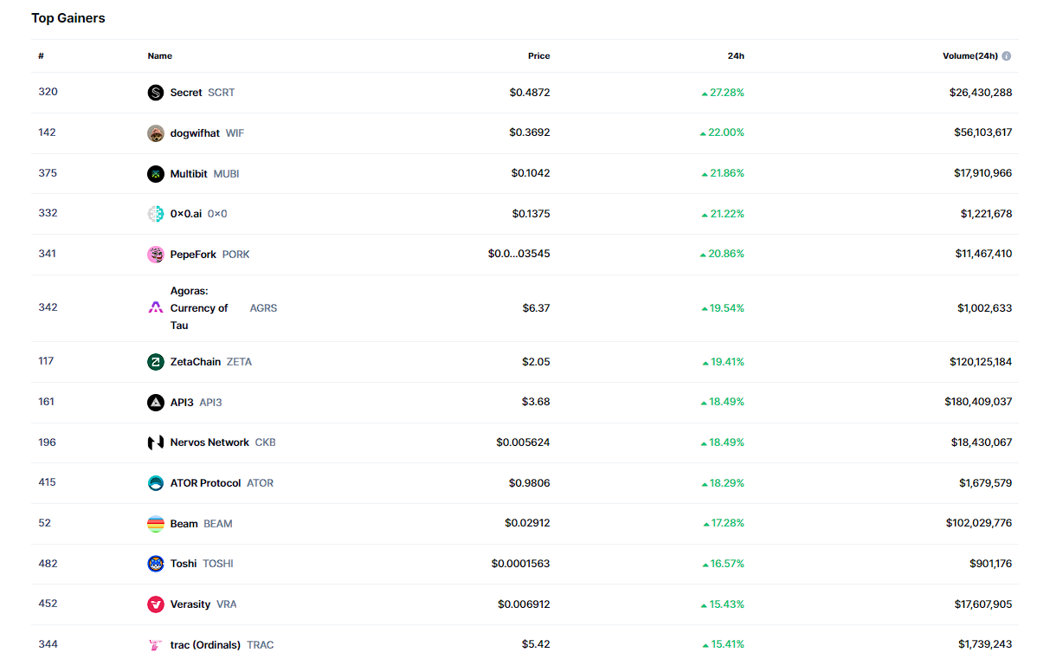
Task: Click the Toshi coin logo icon
Action: (x=156, y=564)
